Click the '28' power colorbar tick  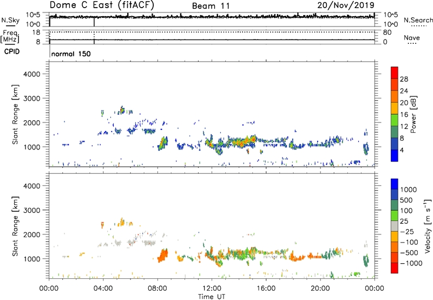[x=404, y=79]
